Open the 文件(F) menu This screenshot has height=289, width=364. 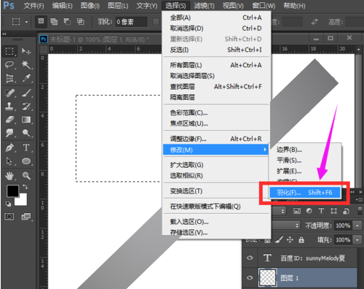tap(33, 6)
